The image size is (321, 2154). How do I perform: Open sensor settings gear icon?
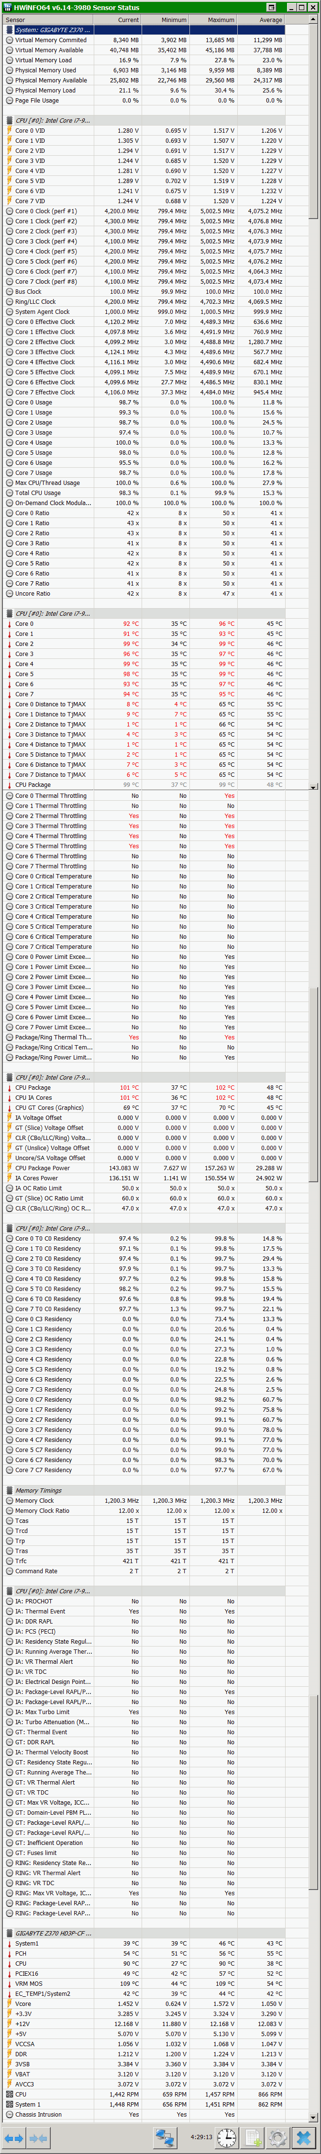click(x=277, y=2138)
